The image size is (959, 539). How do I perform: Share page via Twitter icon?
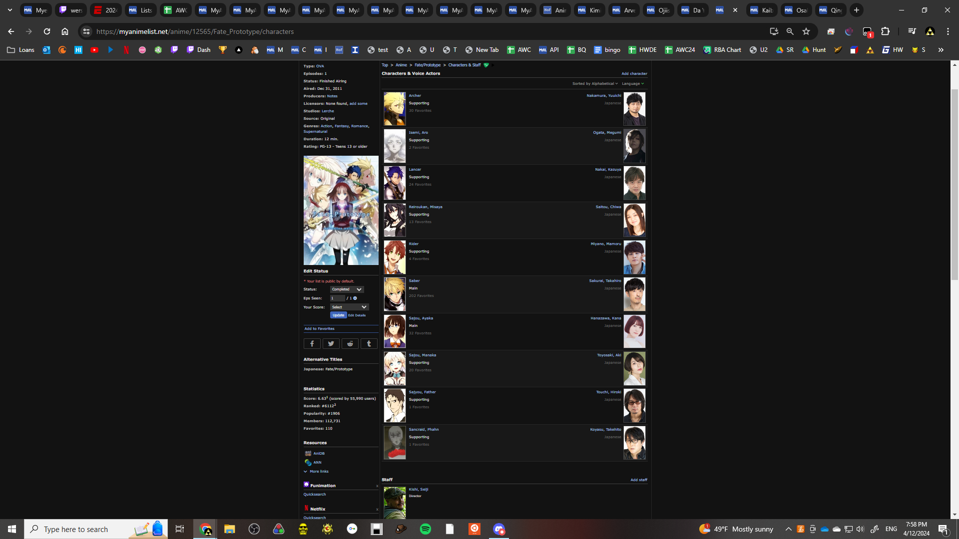pos(331,344)
